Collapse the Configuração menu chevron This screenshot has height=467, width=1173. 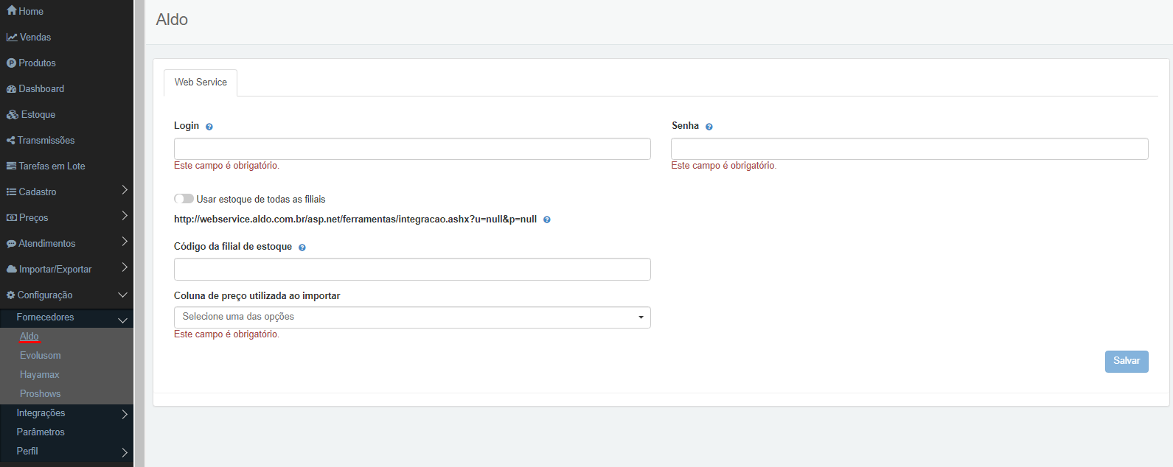click(x=123, y=295)
